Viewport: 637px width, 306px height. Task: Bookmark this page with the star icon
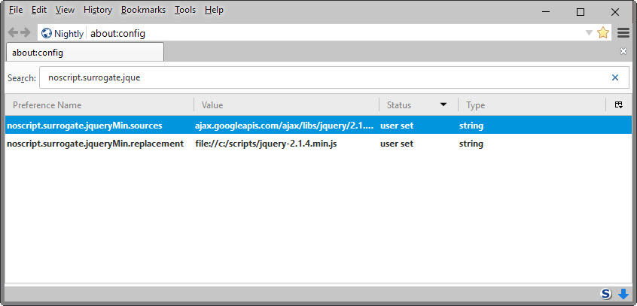point(603,33)
